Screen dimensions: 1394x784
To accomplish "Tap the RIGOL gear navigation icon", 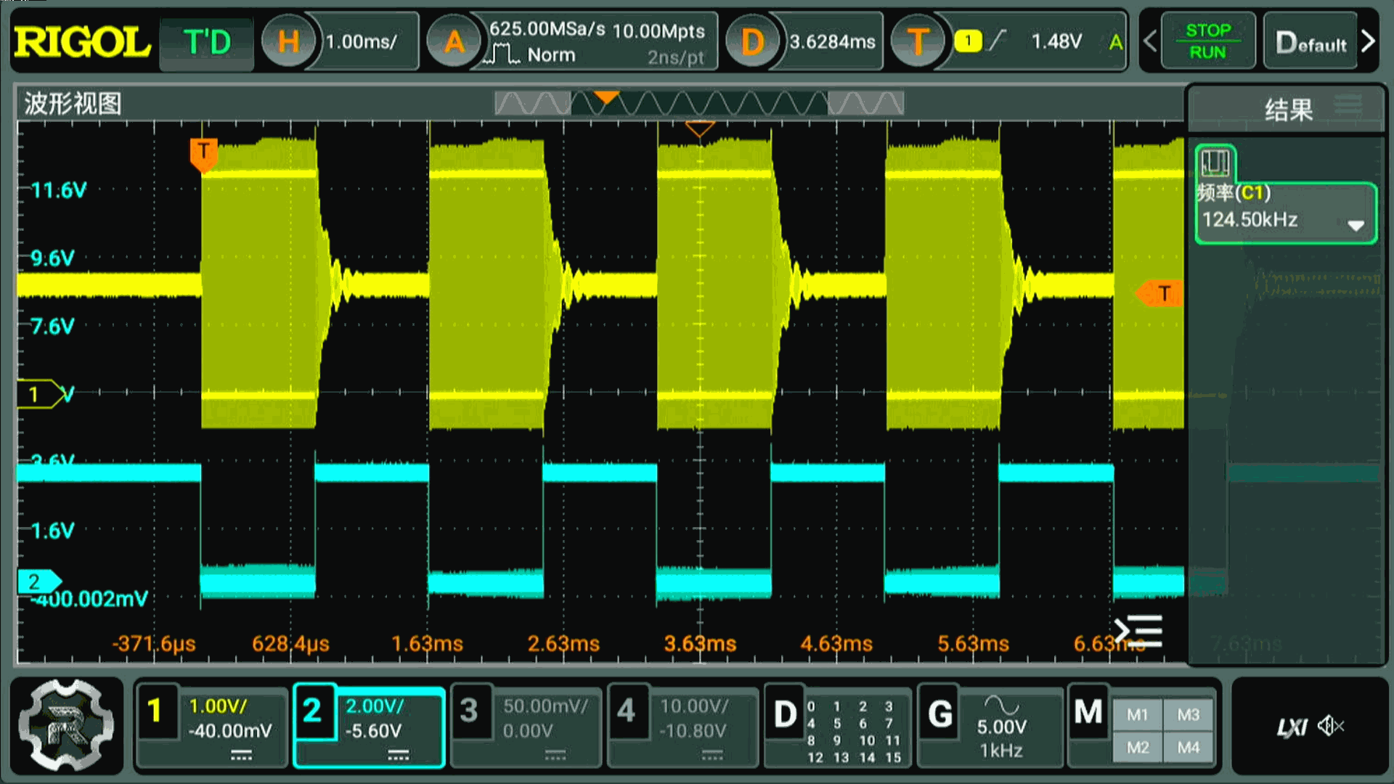I will [66, 724].
